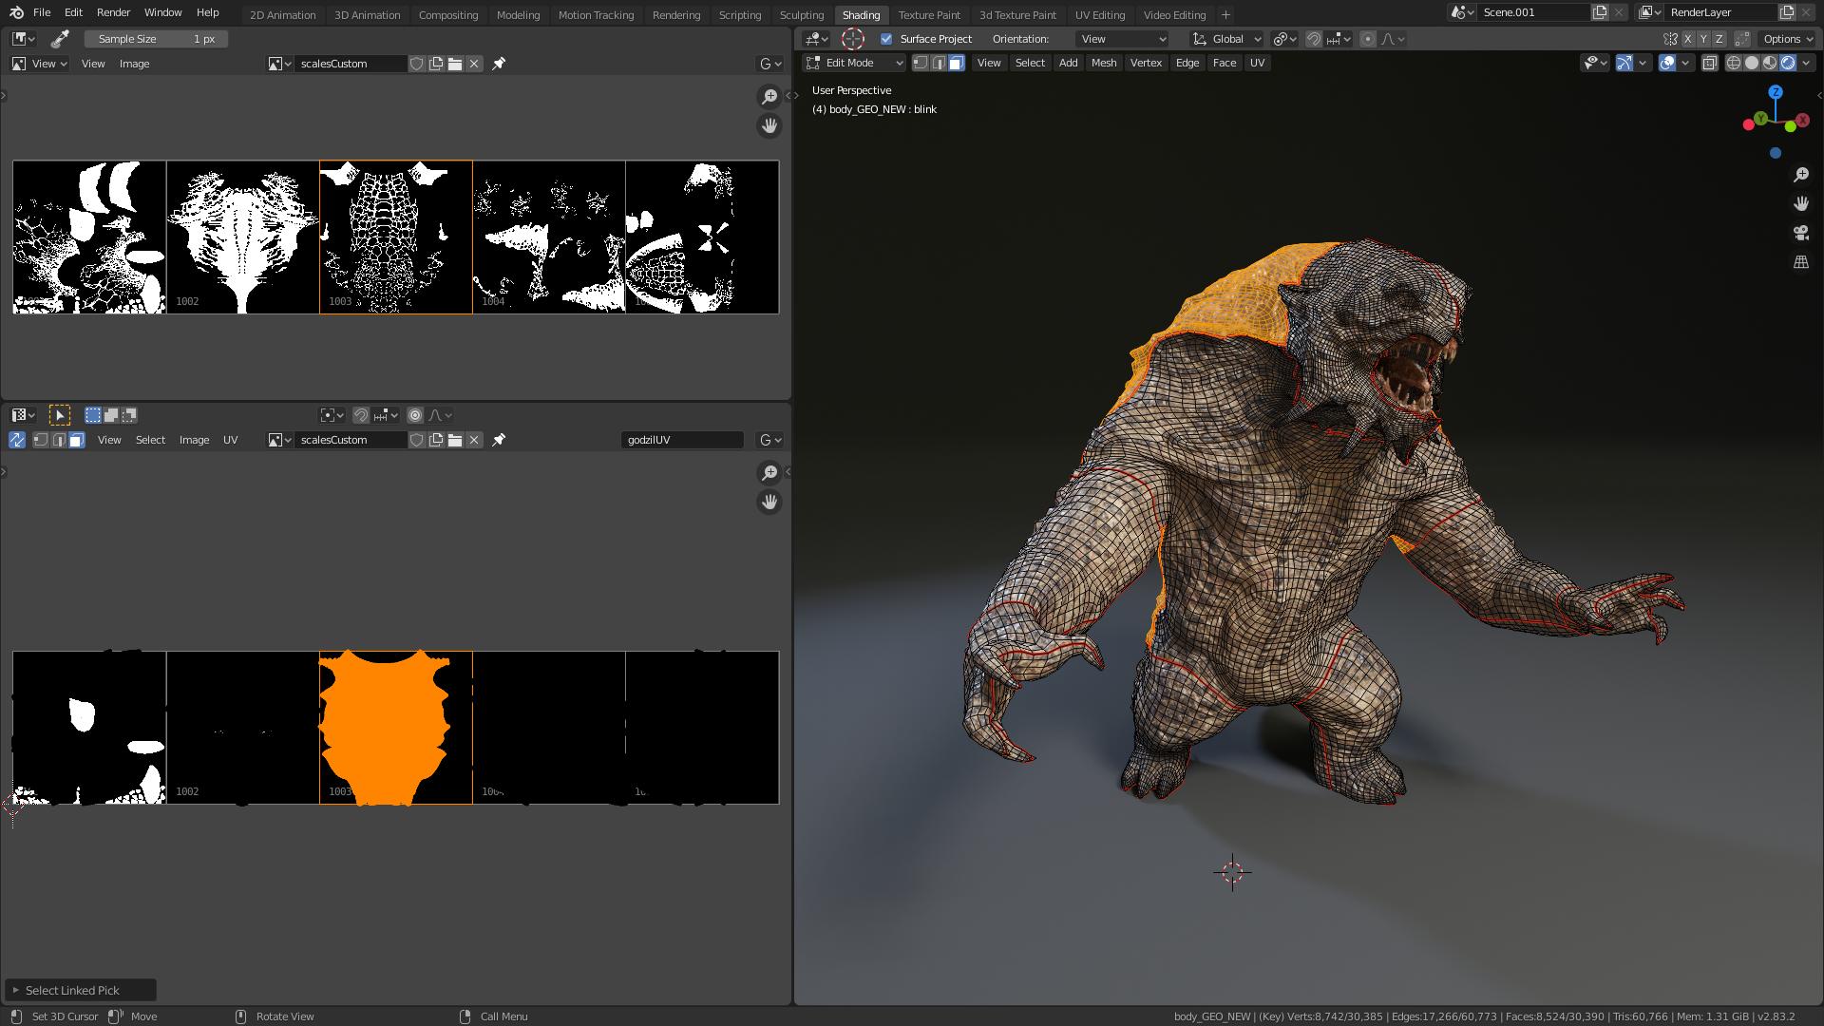Click the Face menu button
Viewport: 1824px width, 1026px height.
[x=1224, y=63]
